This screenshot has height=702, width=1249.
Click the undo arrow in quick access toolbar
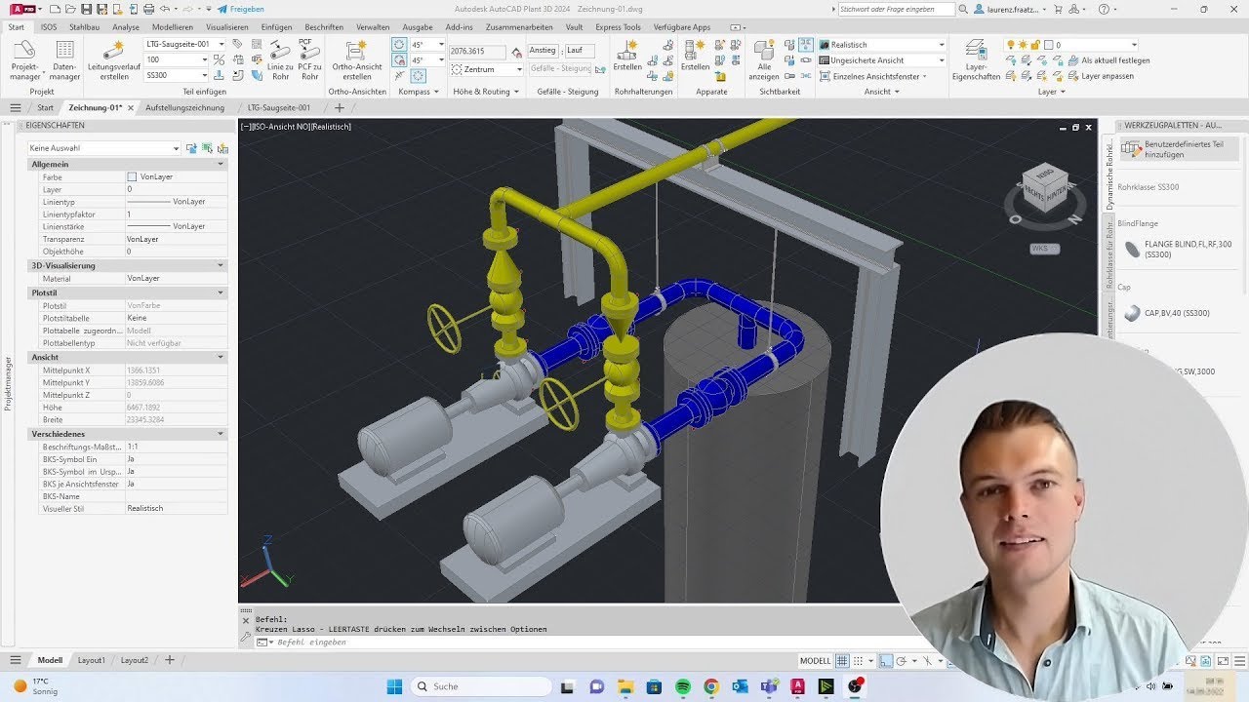164,9
